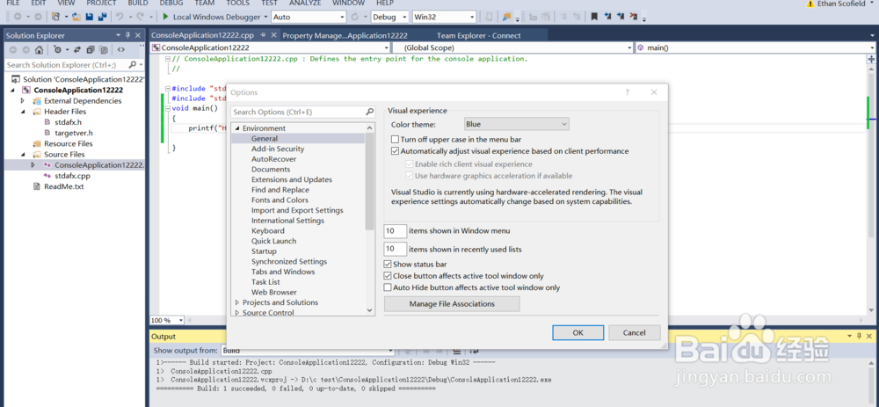Toggle the Show status bar checkbox
This screenshot has width=879, height=407.
tap(388, 264)
